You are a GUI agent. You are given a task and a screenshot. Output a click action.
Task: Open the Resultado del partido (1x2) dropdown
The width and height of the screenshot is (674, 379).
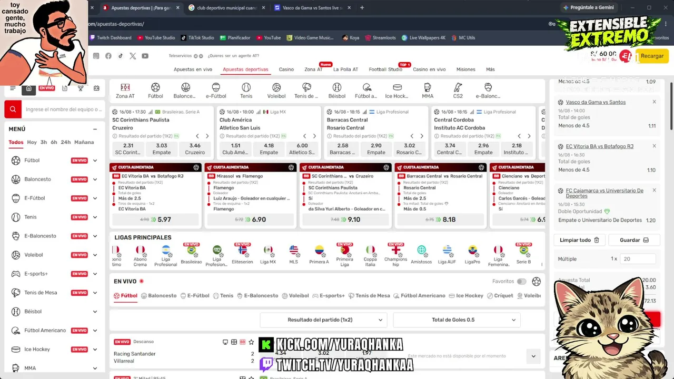coord(323,320)
